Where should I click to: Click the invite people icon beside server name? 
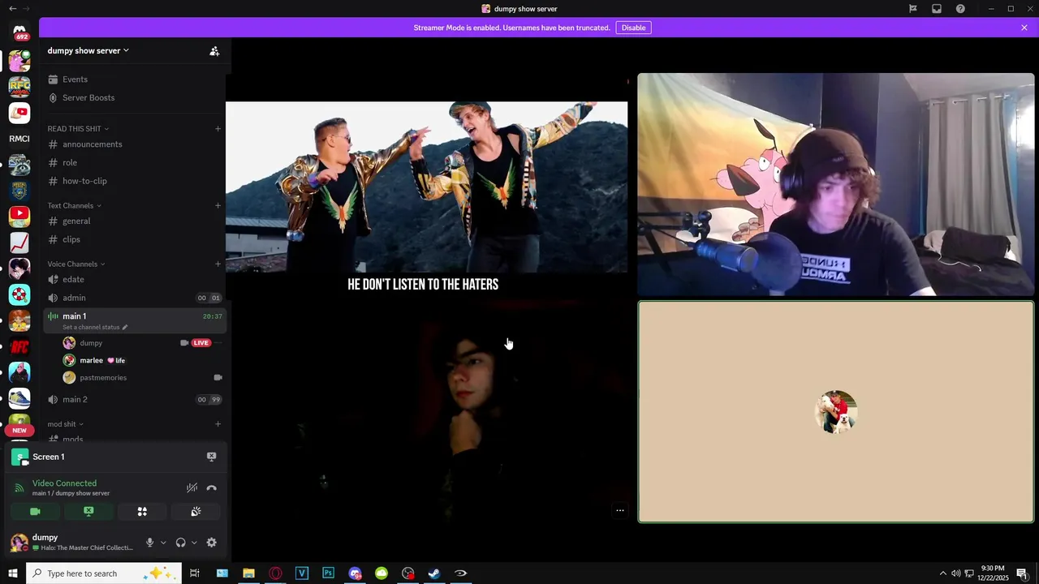[x=214, y=50]
